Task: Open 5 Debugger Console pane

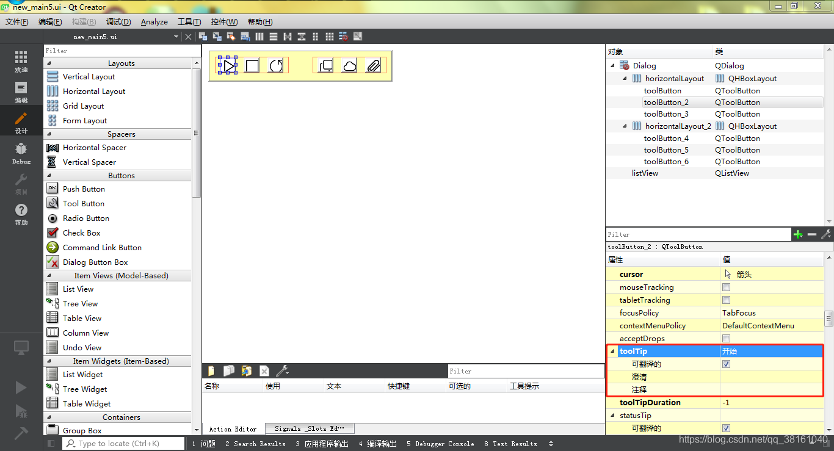Action: coord(440,444)
